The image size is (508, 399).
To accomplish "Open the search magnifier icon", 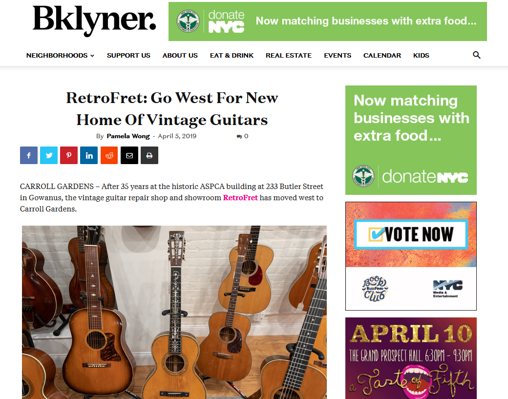I will tap(476, 55).
